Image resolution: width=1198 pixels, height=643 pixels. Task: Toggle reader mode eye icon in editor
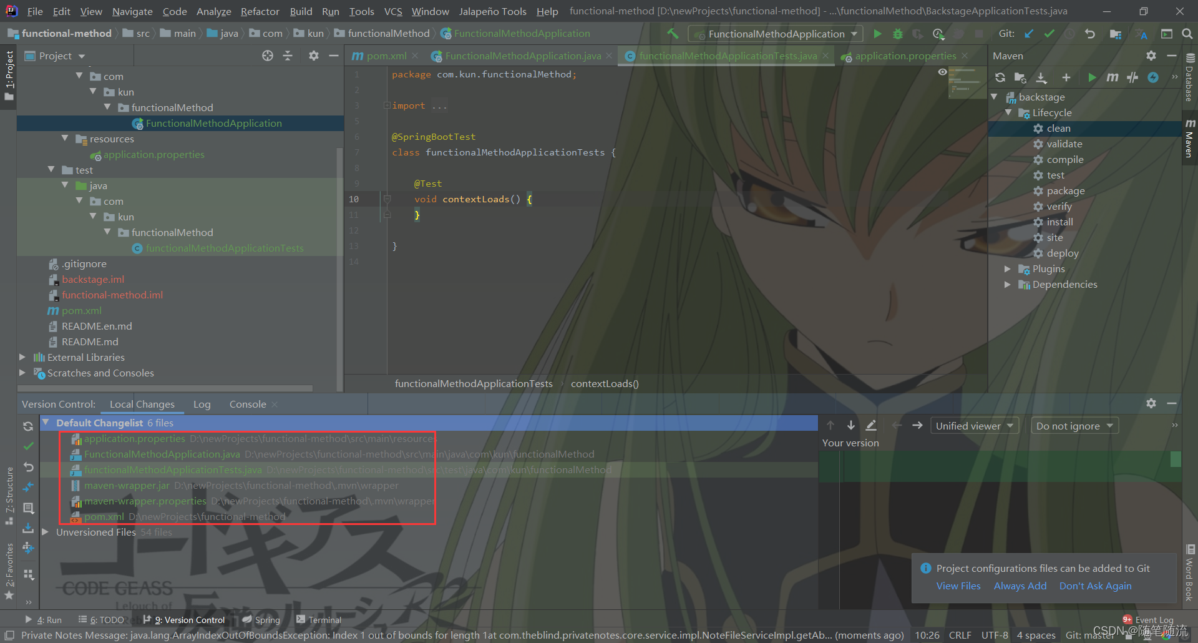pyautogui.click(x=942, y=72)
